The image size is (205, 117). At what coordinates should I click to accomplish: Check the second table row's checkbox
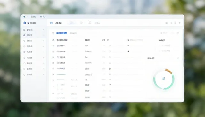53,52
